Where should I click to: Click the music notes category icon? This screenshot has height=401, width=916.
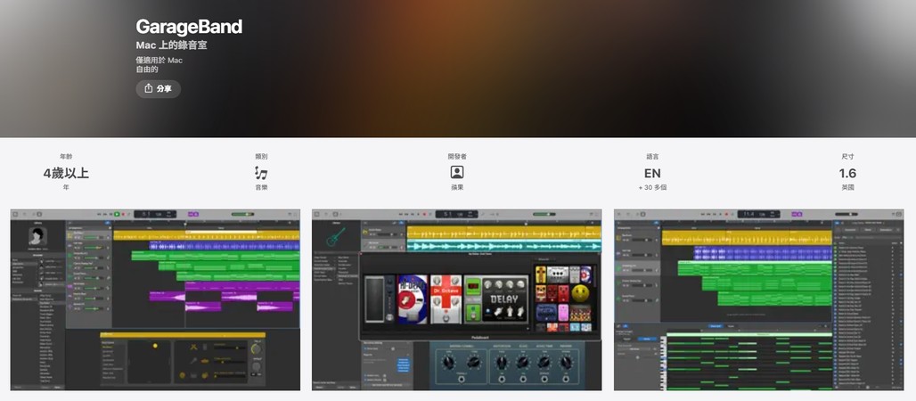coord(260,172)
